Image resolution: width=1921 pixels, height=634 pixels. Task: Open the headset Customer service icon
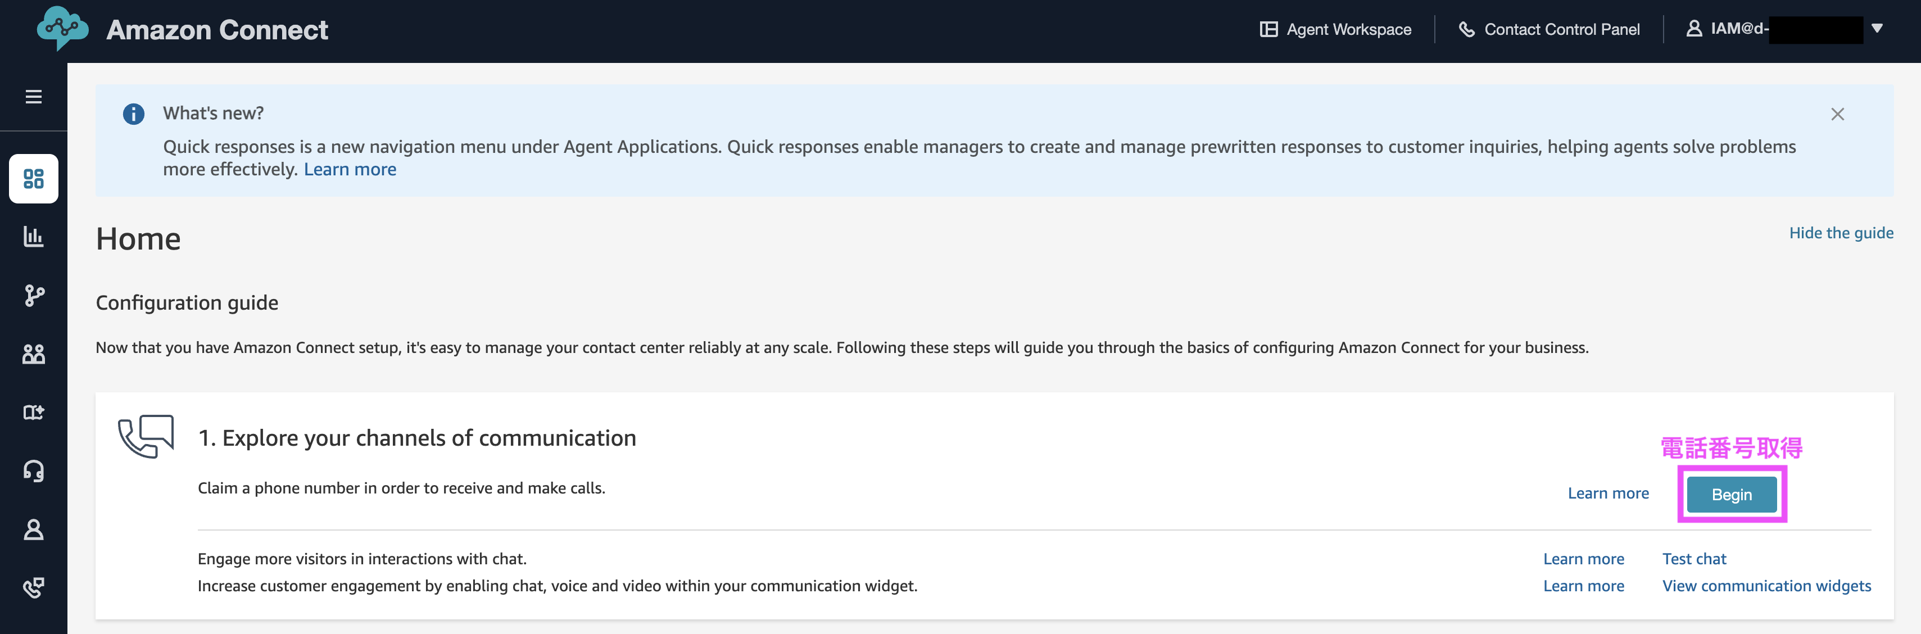[34, 470]
